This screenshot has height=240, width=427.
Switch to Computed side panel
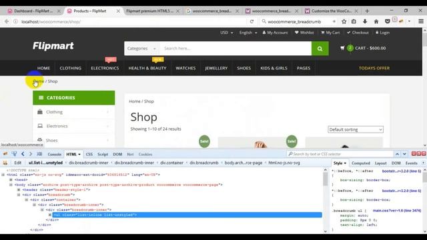(360, 163)
